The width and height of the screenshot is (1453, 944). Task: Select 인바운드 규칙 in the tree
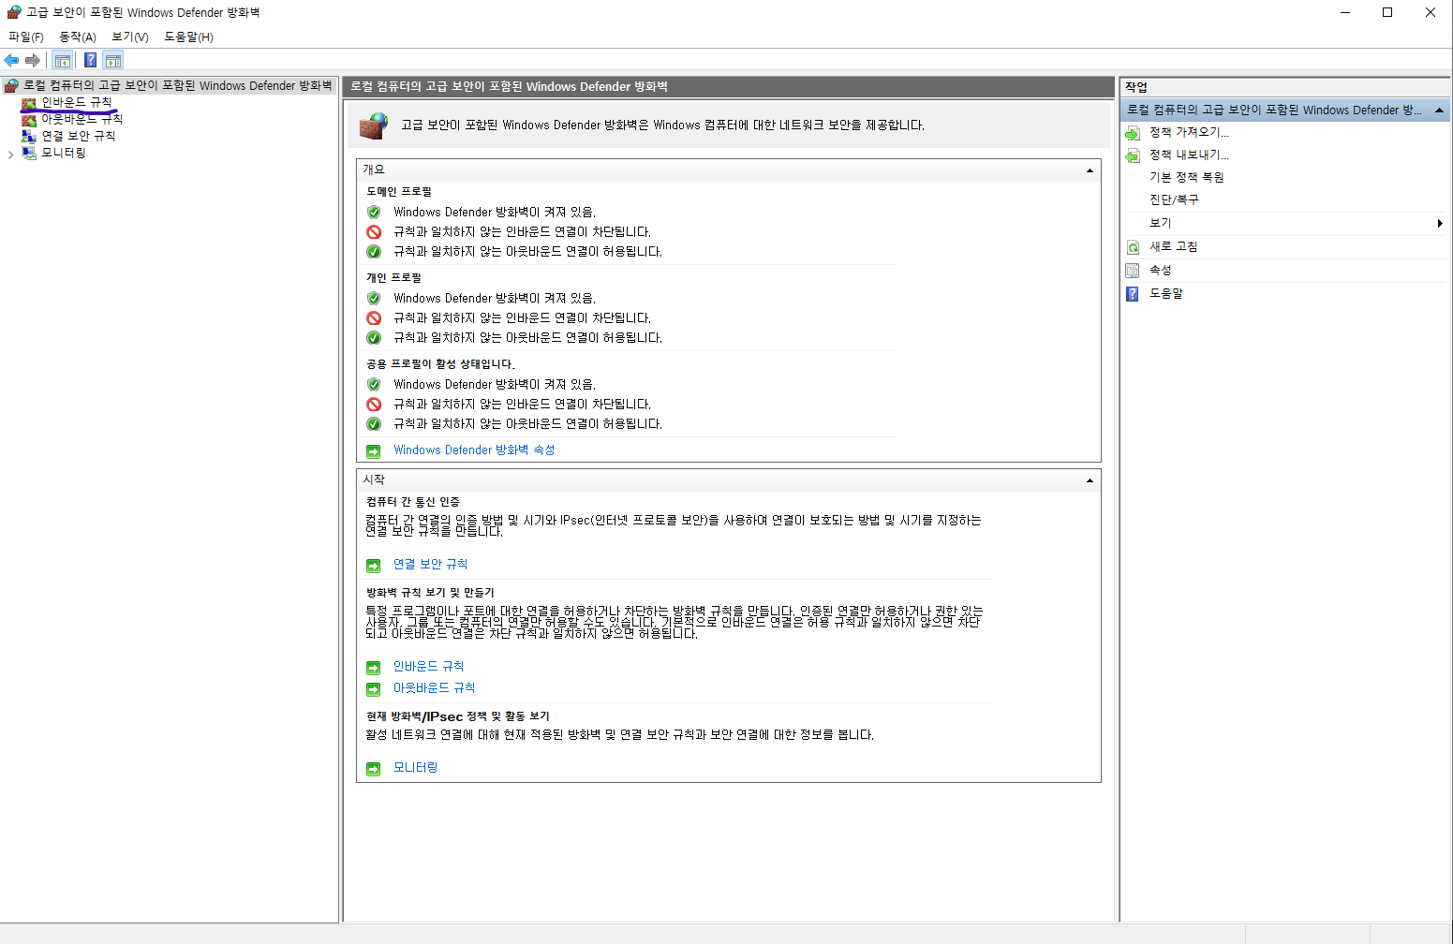[77, 103]
